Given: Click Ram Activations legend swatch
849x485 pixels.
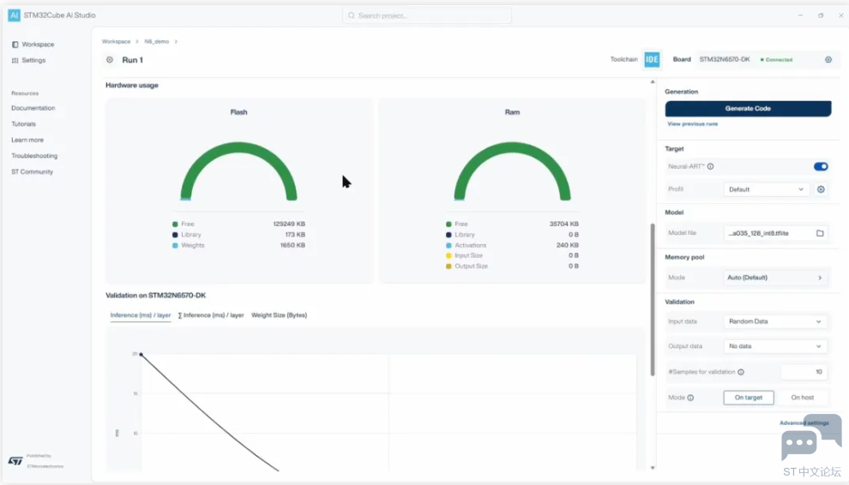Looking at the screenshot, I should (x=449, y=245).
